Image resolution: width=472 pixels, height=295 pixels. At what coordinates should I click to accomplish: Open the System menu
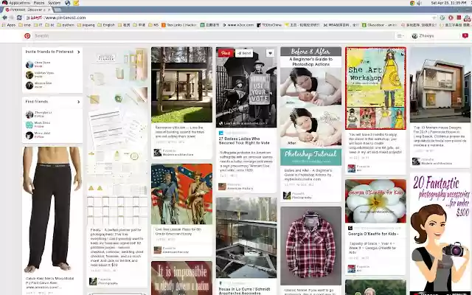click(55, 3)
